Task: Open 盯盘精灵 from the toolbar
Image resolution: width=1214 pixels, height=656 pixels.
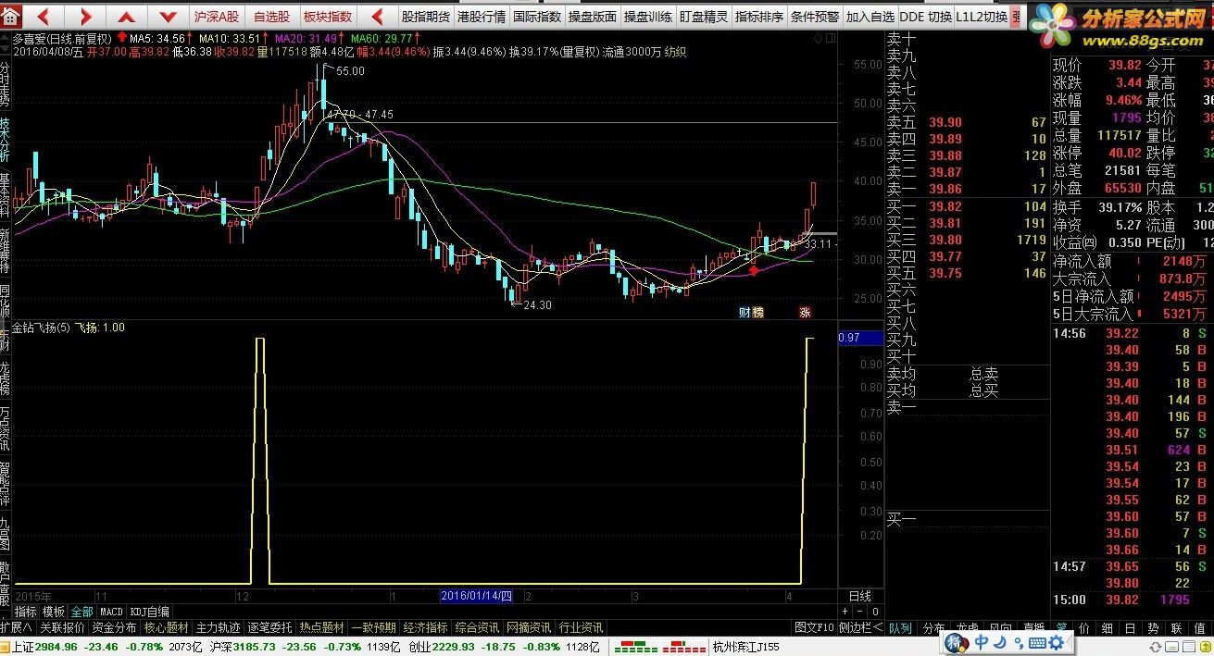Action: click(x=704, y=17)
